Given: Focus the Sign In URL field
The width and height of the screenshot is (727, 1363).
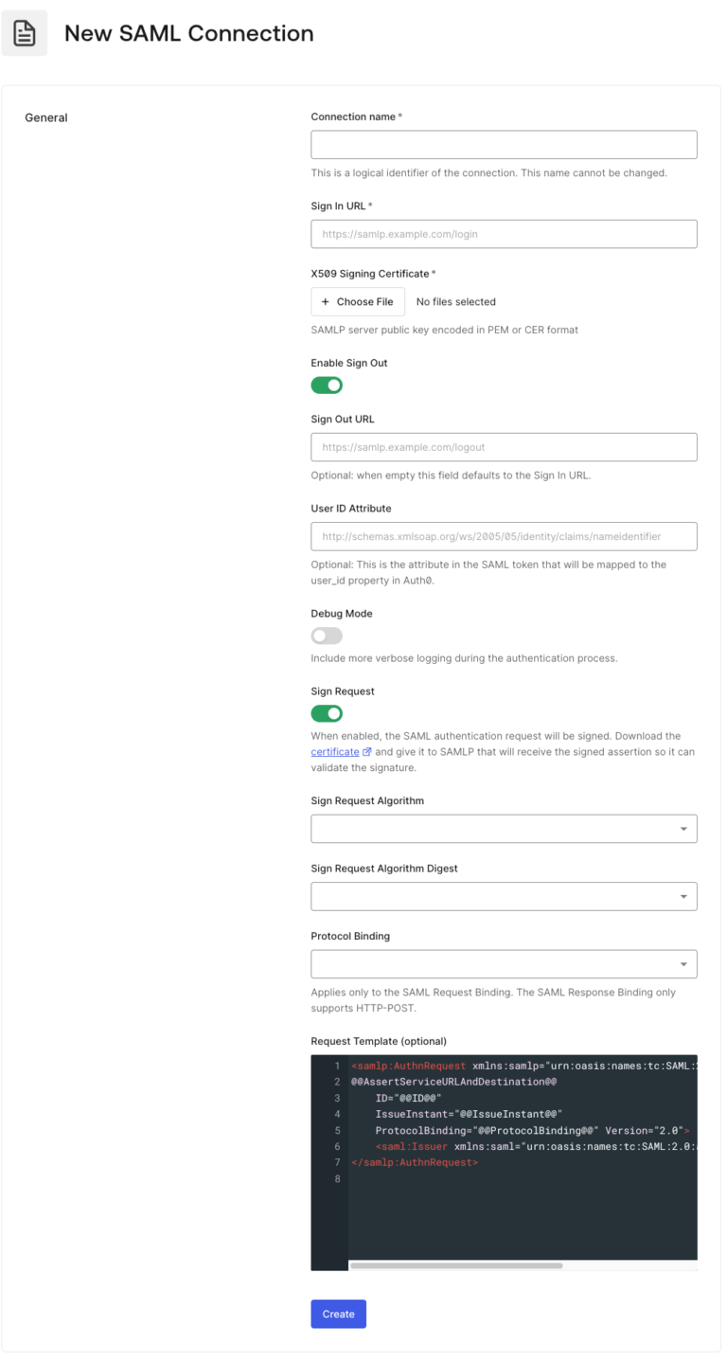Looking at the screenshot, I should (504, 233).
